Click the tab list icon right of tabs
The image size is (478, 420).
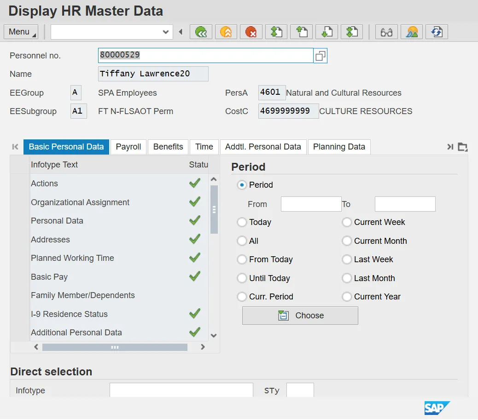coord(463,147)
